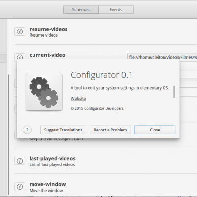This screenshot has width=197, height=197.
Task: Click the info icon beside current-video
Action: pyautogui.click(x=20, y=56)
